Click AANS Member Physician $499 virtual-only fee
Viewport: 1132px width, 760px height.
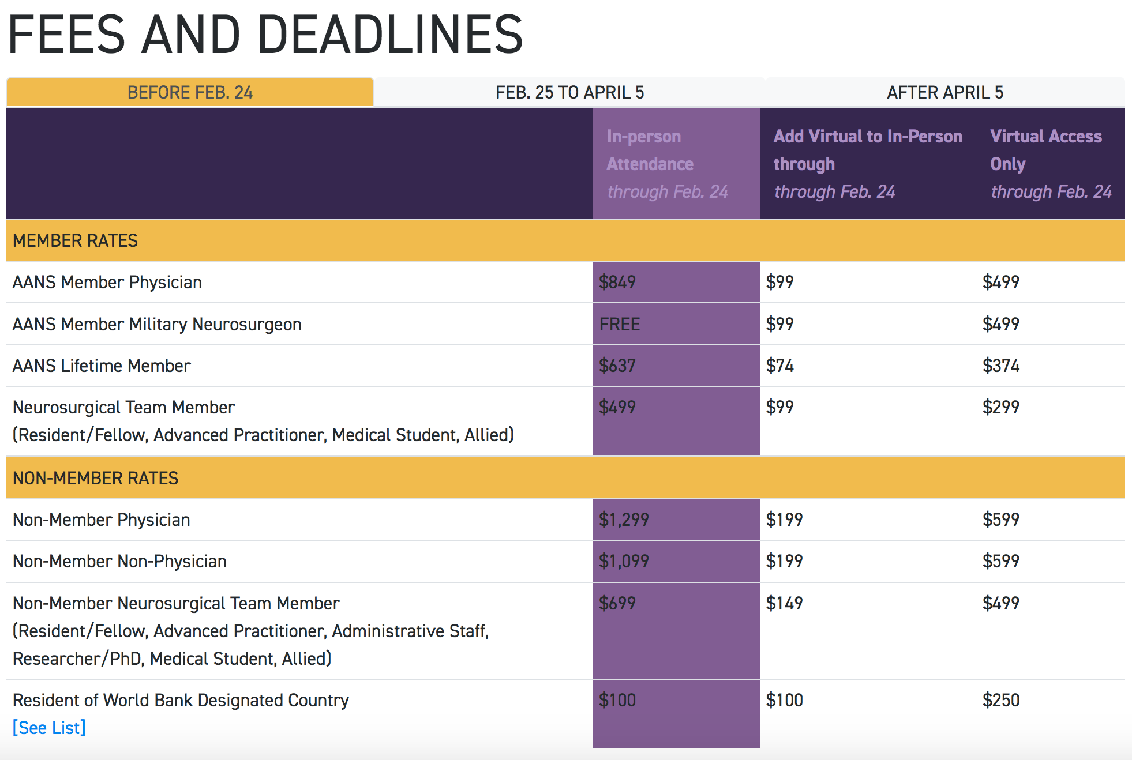(x=1001, y=283)
